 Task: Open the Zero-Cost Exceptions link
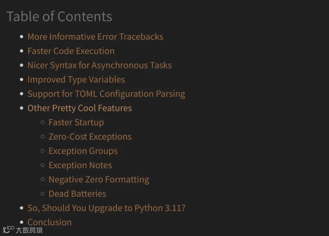click(x=90, y=137)
